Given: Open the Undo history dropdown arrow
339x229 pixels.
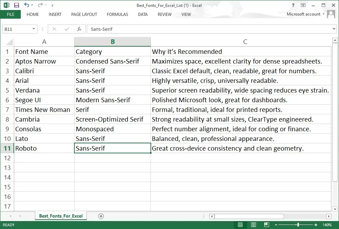Looking at the screenshot, I should coord(32,5).
